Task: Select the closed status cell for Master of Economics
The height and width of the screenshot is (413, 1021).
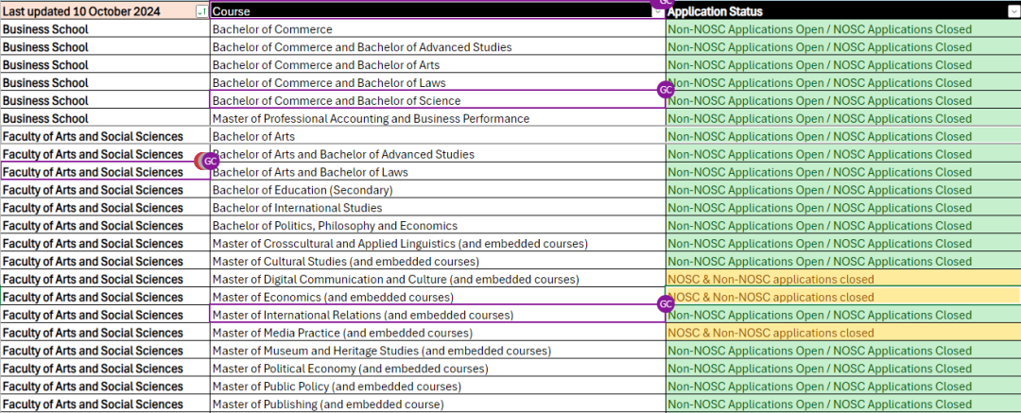Action: coord(843,297)
